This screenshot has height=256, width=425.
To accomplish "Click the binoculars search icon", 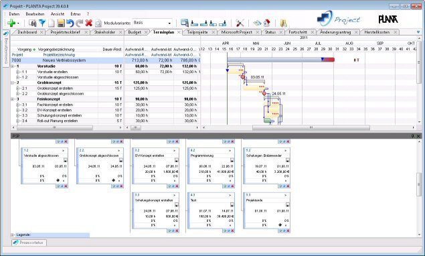I will [33, 23].
